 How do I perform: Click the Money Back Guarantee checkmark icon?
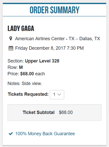[11, 134]
